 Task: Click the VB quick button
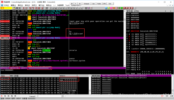coord(80,4)
